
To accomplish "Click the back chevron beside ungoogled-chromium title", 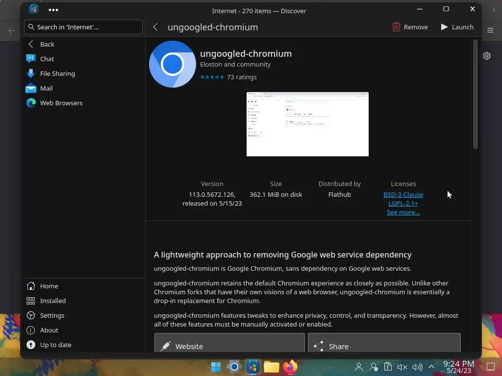I will coord(155,27).
